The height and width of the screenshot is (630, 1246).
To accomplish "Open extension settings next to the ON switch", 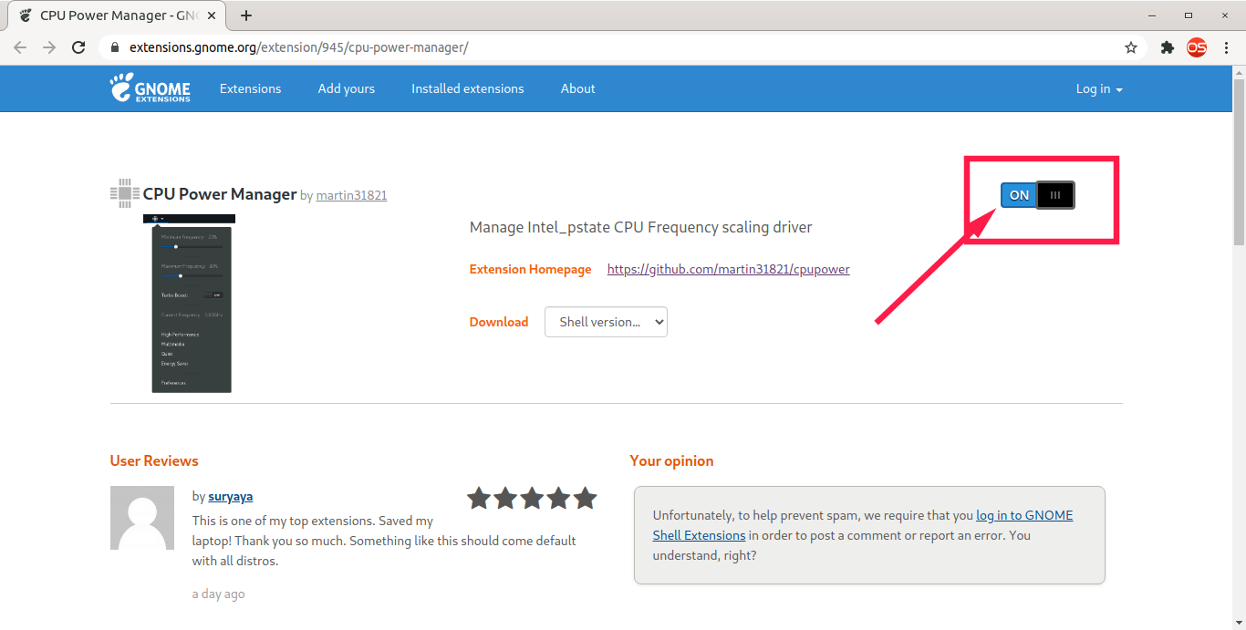I will click(x=1055, y=195).
